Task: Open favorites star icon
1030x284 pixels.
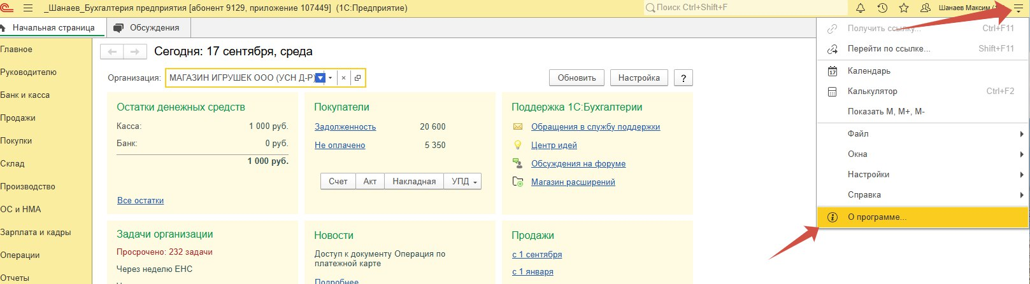Action: (x=903, y=8)
